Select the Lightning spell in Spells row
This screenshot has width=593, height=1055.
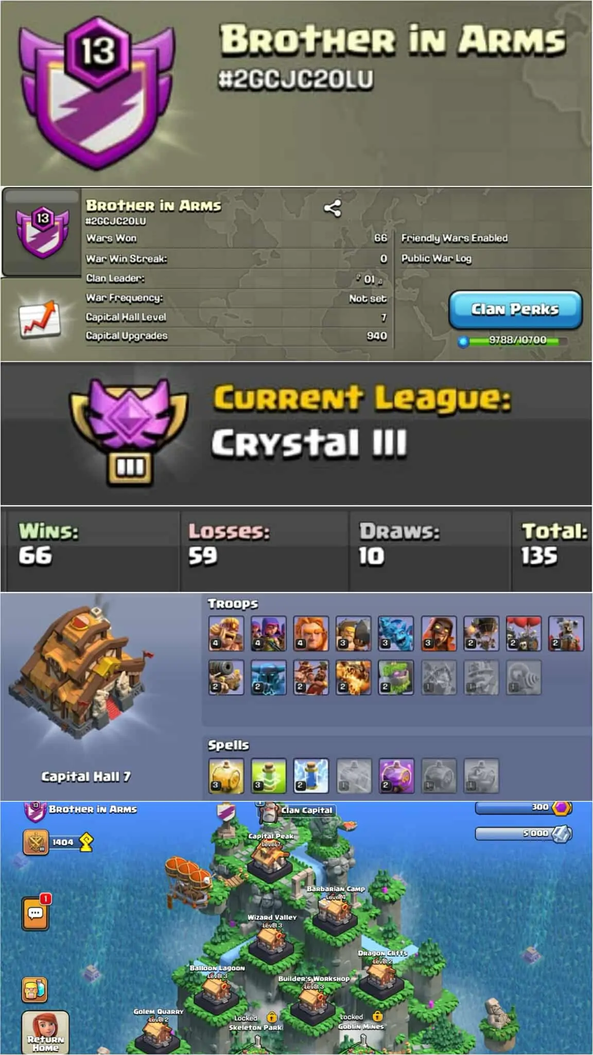[x=311, y=776]
